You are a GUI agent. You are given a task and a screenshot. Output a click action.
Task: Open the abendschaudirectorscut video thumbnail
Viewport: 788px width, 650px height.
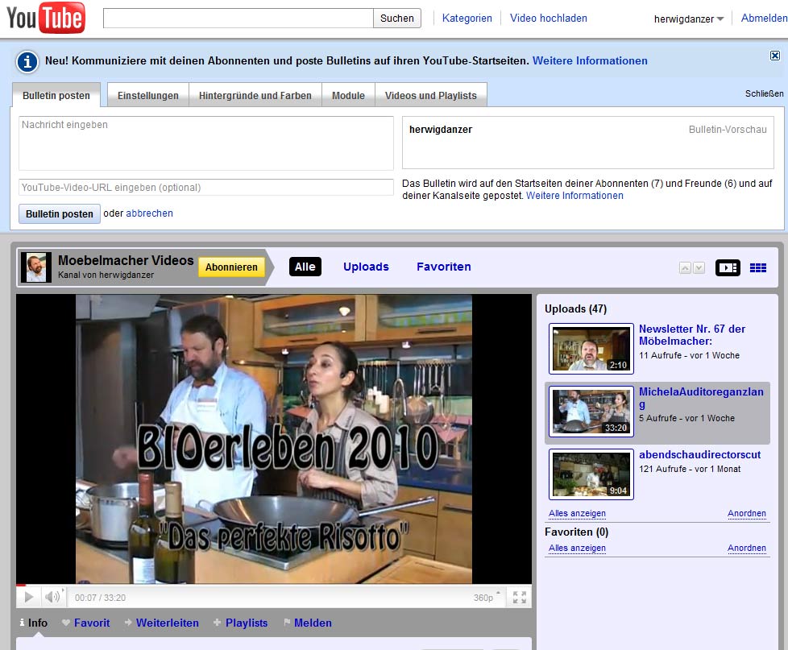(591, 474)
